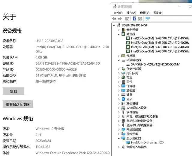Expand the 传感器 tree node

[x=119, y=56]
